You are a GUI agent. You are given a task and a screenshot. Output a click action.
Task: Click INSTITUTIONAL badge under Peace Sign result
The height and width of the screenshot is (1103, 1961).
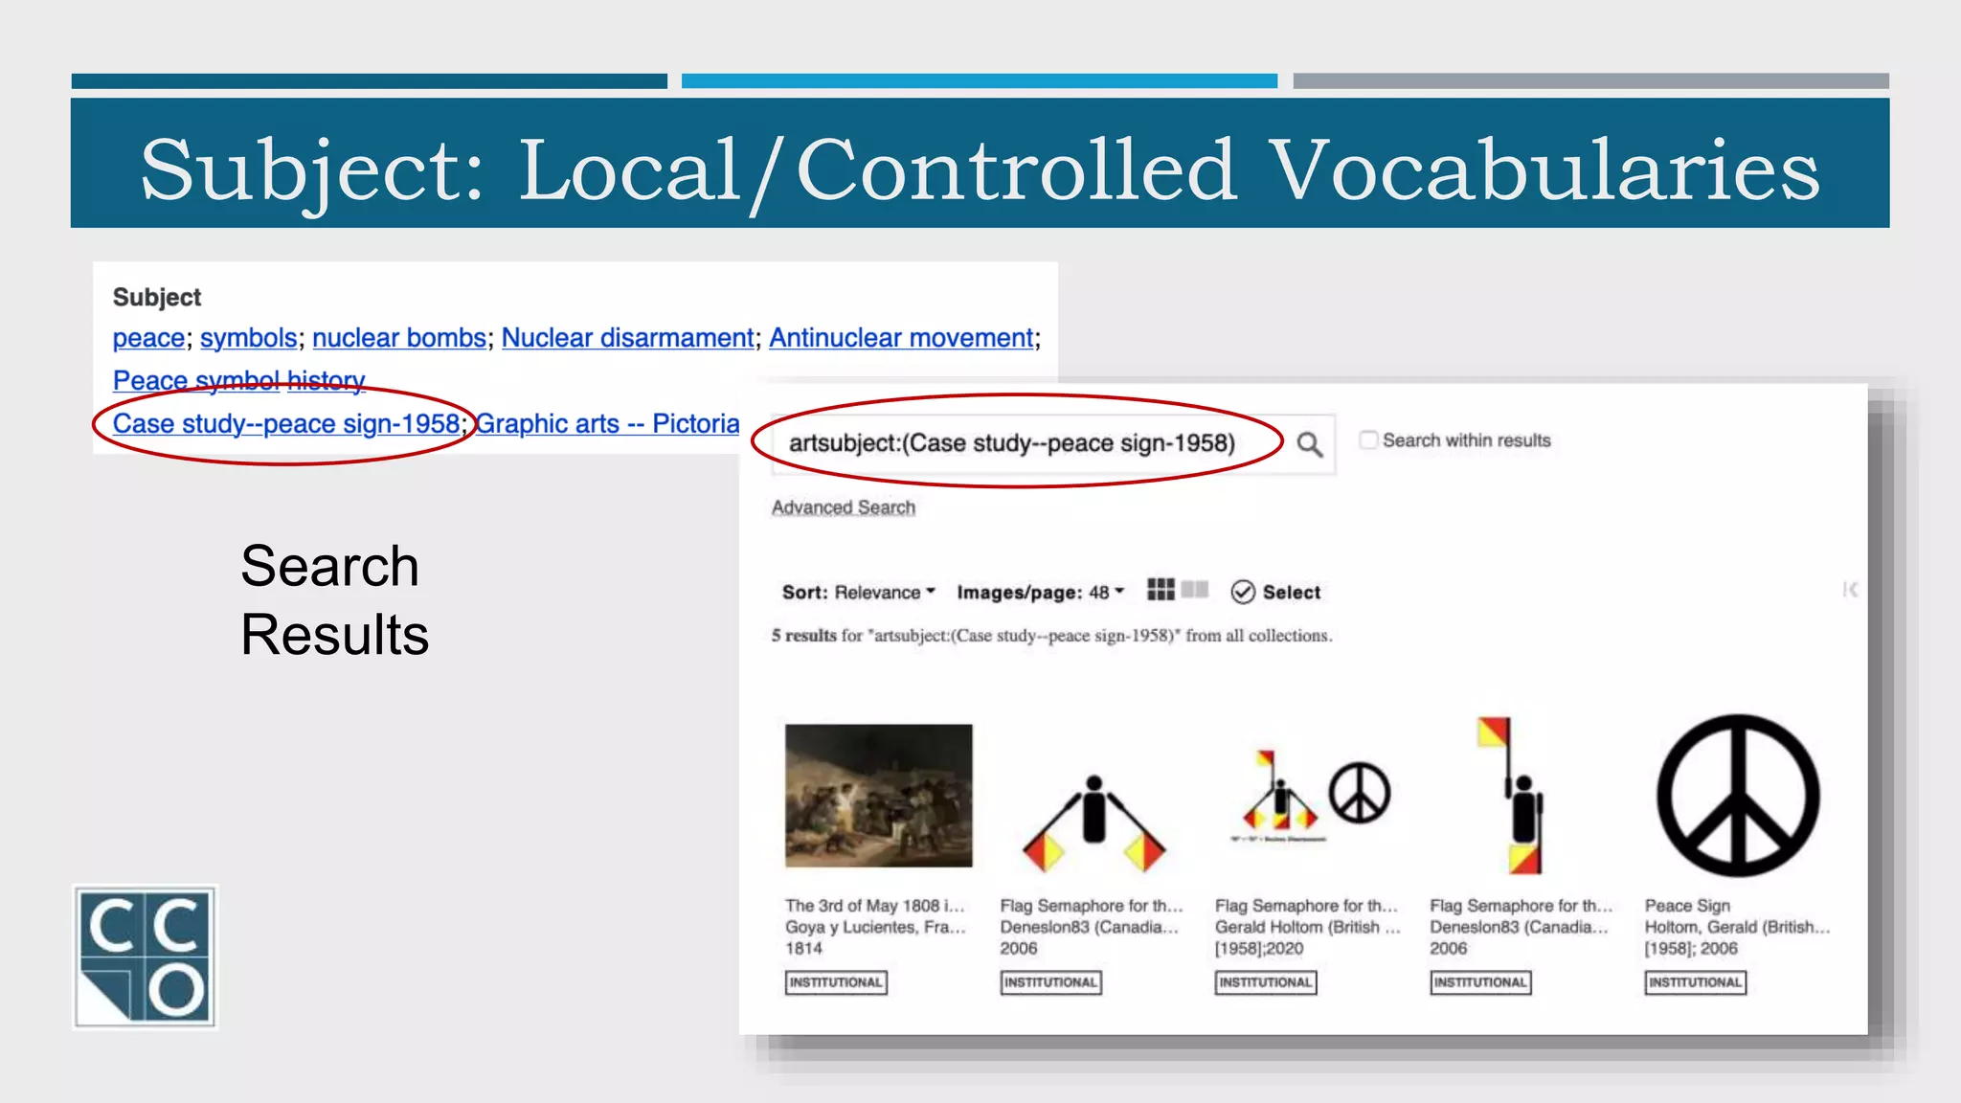1695,982
